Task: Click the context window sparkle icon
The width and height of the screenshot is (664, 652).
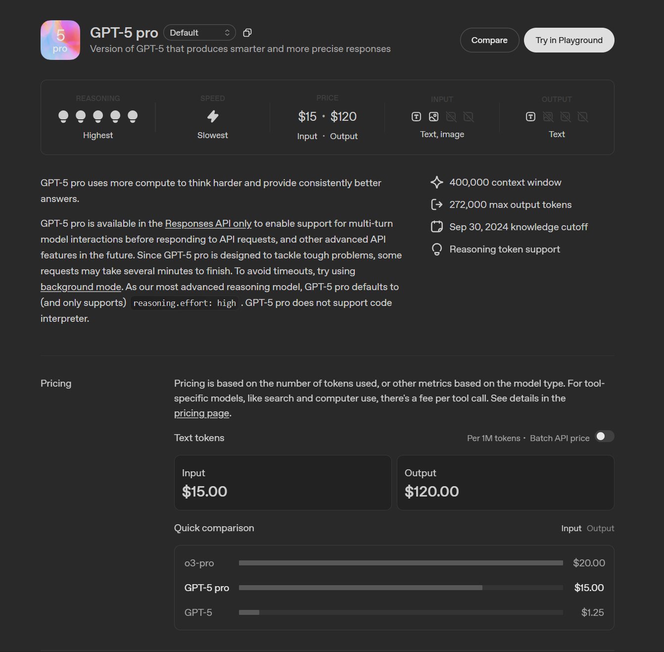Action: [436, 183]
